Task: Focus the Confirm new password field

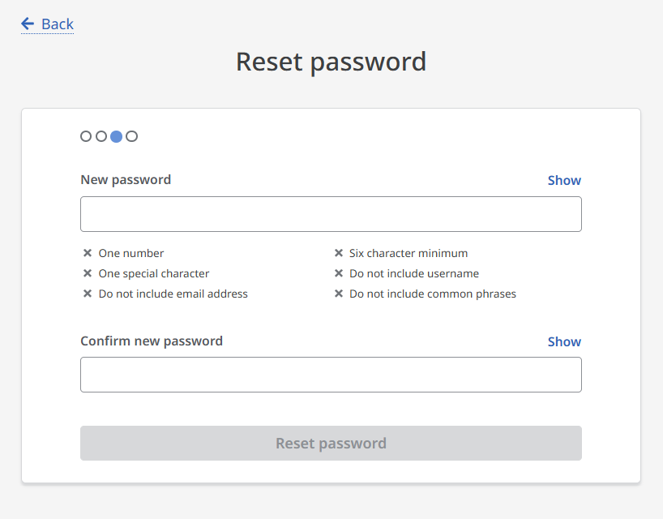Action: pos(331,375)
